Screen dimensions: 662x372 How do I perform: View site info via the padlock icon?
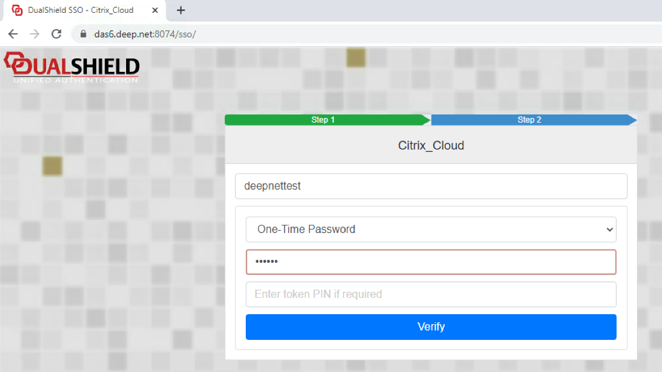tap(83, 34)
